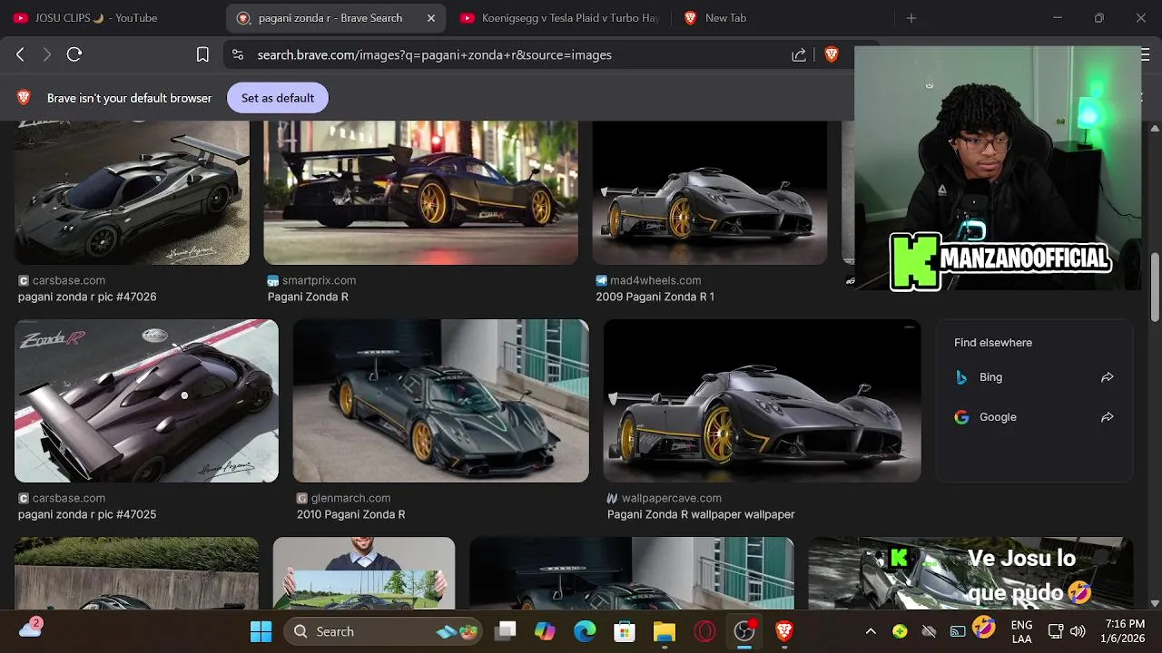Viewport: 1162px width, 653px height.
Task: Close the pagani zonda r tab
Action: pyautogui.click(x=431, y=18)
